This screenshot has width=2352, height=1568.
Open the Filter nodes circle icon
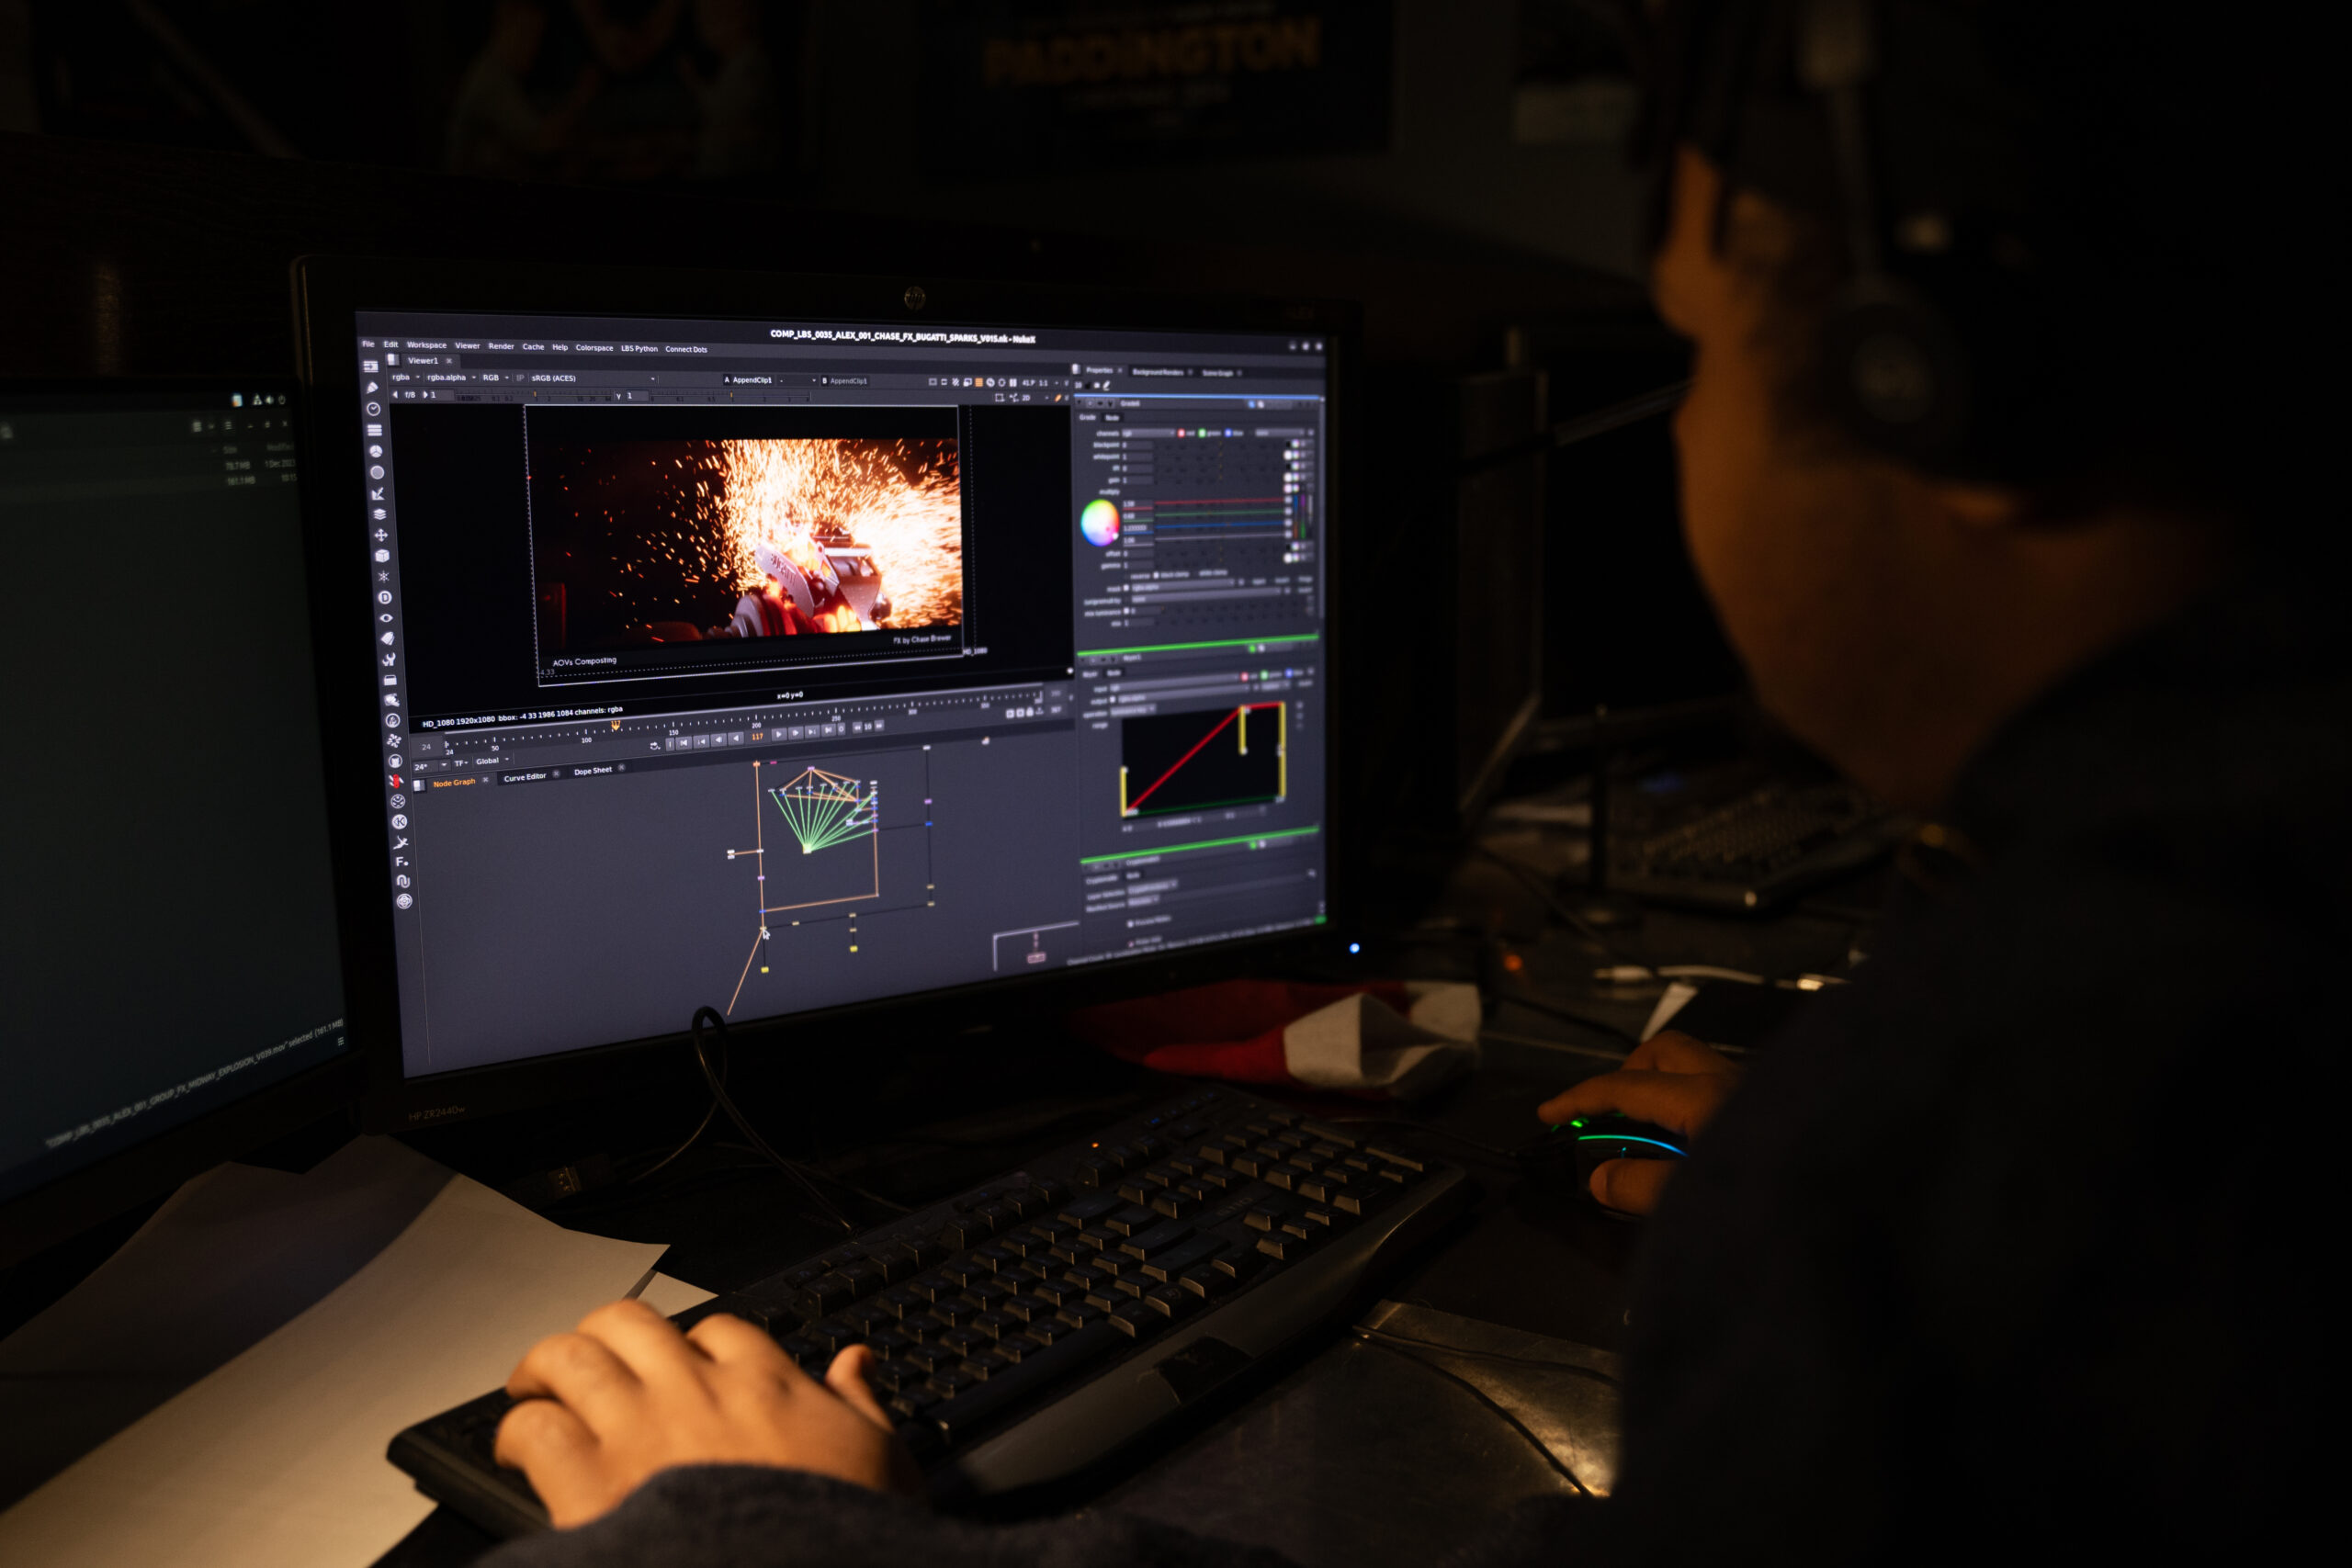point(377,472)
